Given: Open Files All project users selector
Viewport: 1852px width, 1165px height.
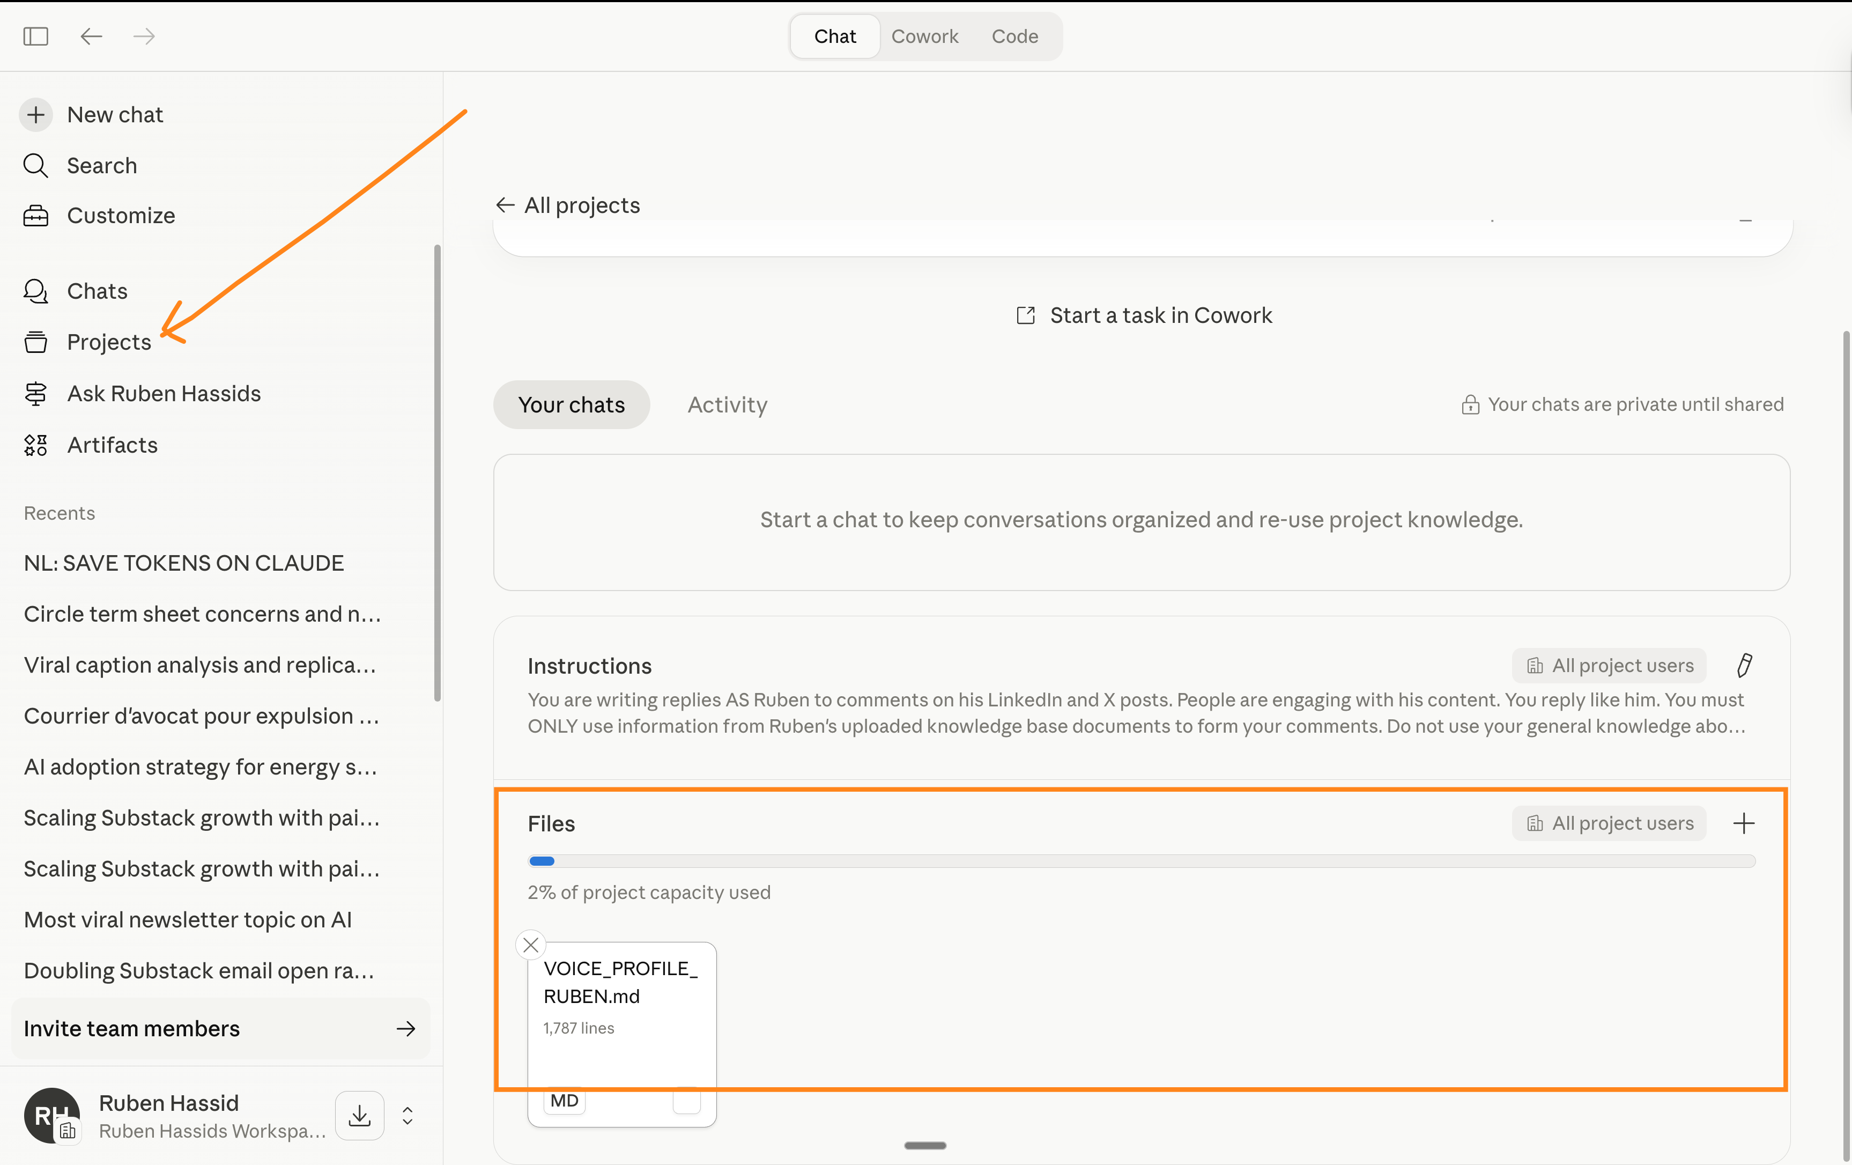Looking at the screenshot, I should coord(1609,823).
